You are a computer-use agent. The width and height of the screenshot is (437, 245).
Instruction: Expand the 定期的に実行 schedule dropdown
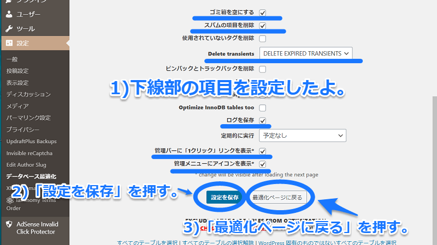(x=302, y=135)
